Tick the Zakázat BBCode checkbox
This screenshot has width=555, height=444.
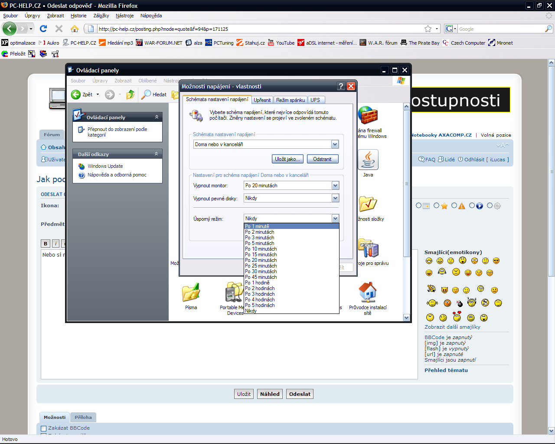click(x=43, y=428)
